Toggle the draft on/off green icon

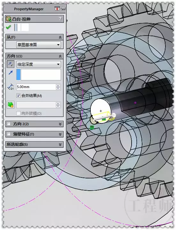coord(11,105)
